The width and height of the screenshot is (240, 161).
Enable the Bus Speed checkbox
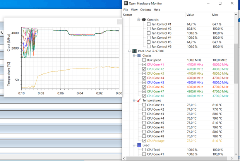pos(144,60)
